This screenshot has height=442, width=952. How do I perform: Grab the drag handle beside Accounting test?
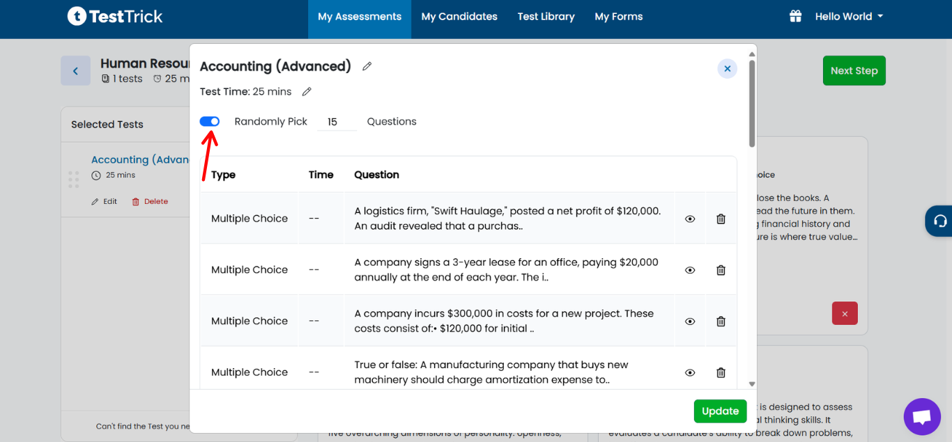pos(74,180)
